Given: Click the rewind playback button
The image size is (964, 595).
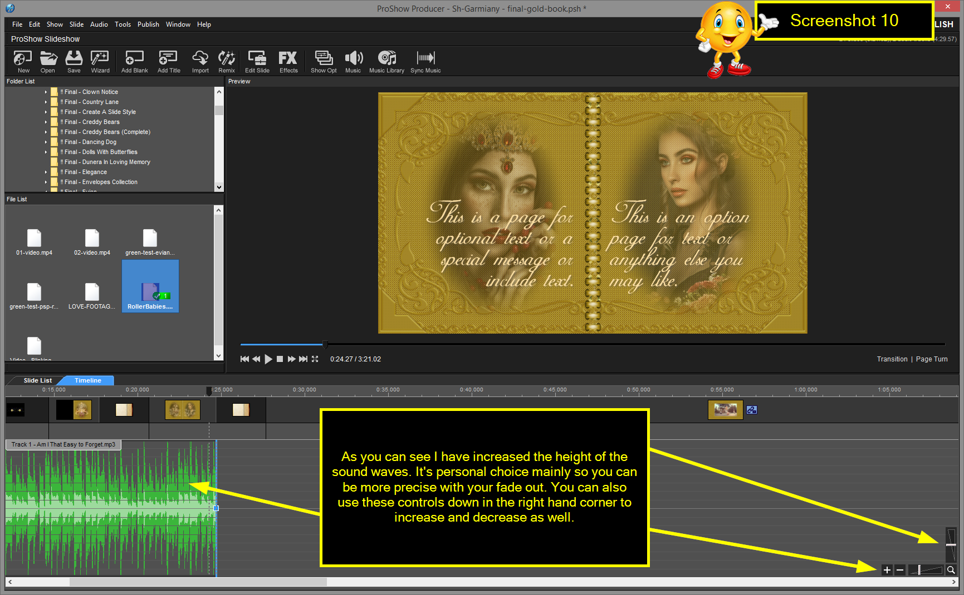Looking at the screenshot, I should 256,359.
